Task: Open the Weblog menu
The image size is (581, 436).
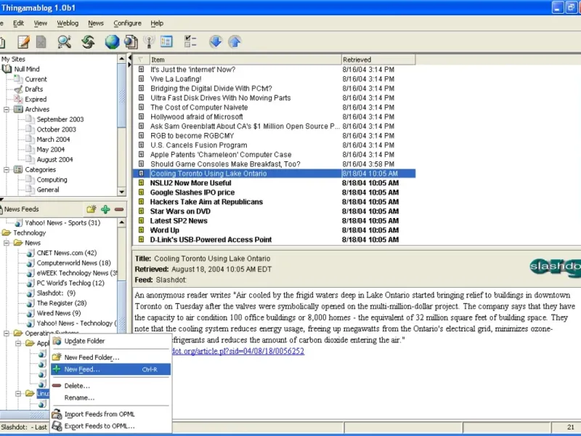Action: [x=68, y=23]
